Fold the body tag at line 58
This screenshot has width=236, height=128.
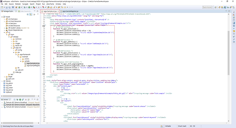pyautogui.click(x=45, y=80)
